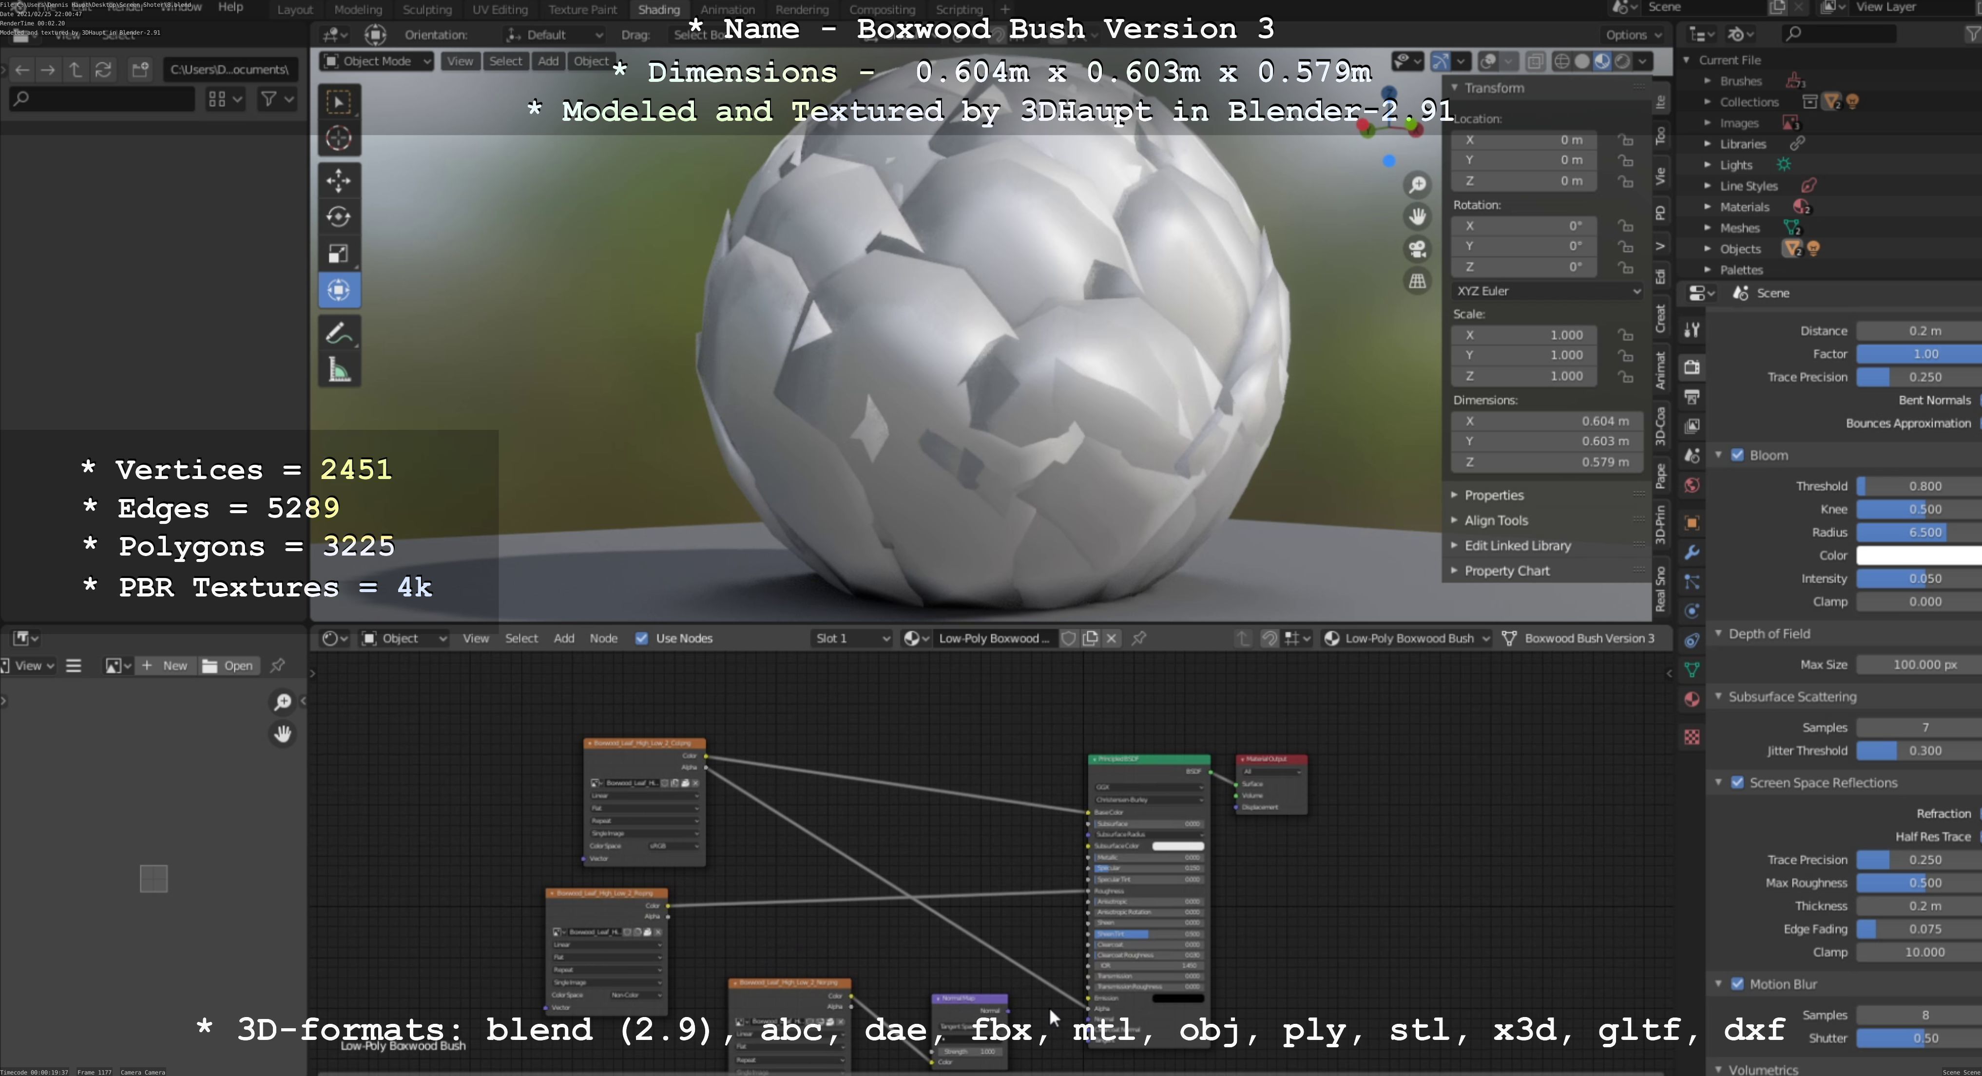The image size is (1982, 1076).
Task: Create new folder in file browser
Action: click(140, 70)
